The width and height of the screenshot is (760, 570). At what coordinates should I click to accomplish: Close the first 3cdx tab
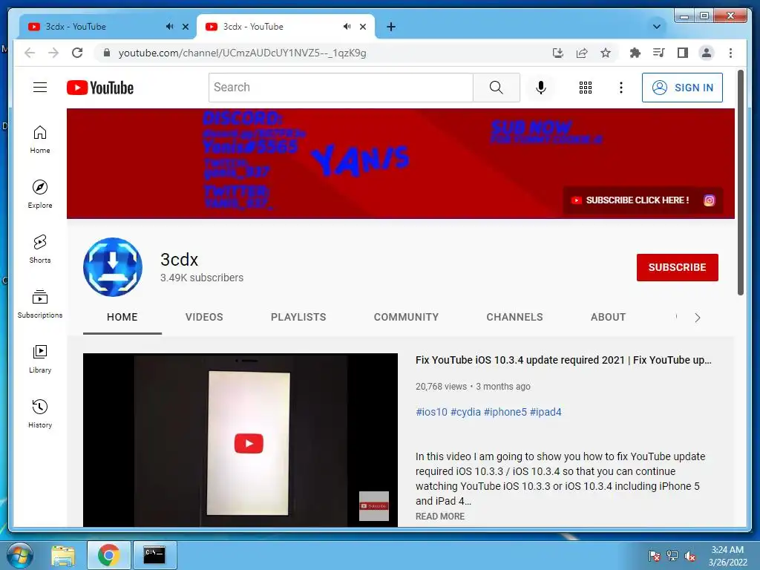185,27
